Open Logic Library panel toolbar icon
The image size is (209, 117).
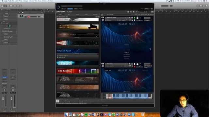[2, 6]
